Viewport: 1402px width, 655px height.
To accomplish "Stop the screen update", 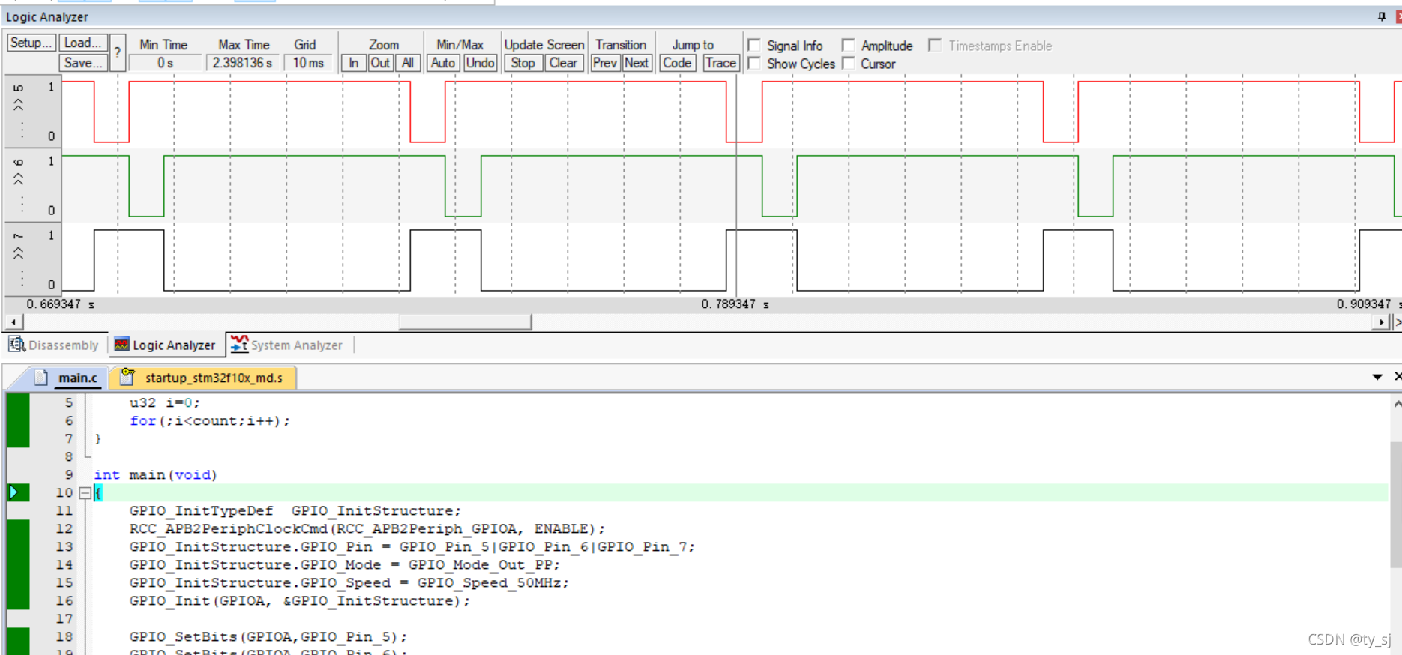I will click(523, 63).
